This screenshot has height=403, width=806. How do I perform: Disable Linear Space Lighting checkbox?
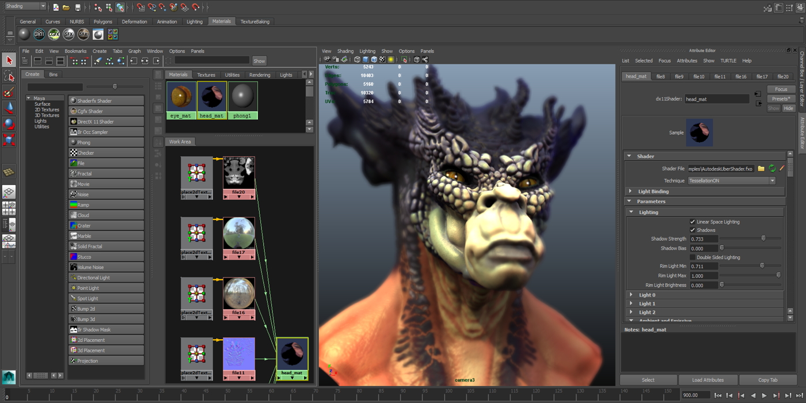point(693,222)
